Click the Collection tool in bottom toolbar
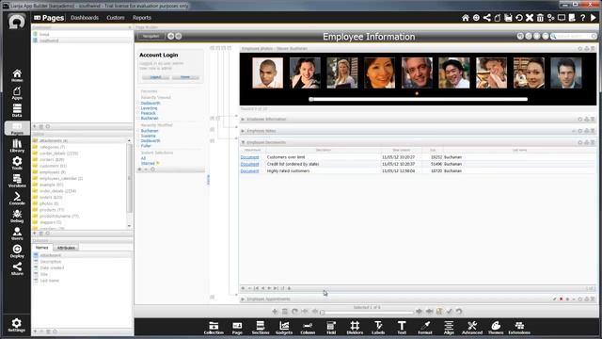This screenshot has width=602, height=339. click(x=214, y=328)
